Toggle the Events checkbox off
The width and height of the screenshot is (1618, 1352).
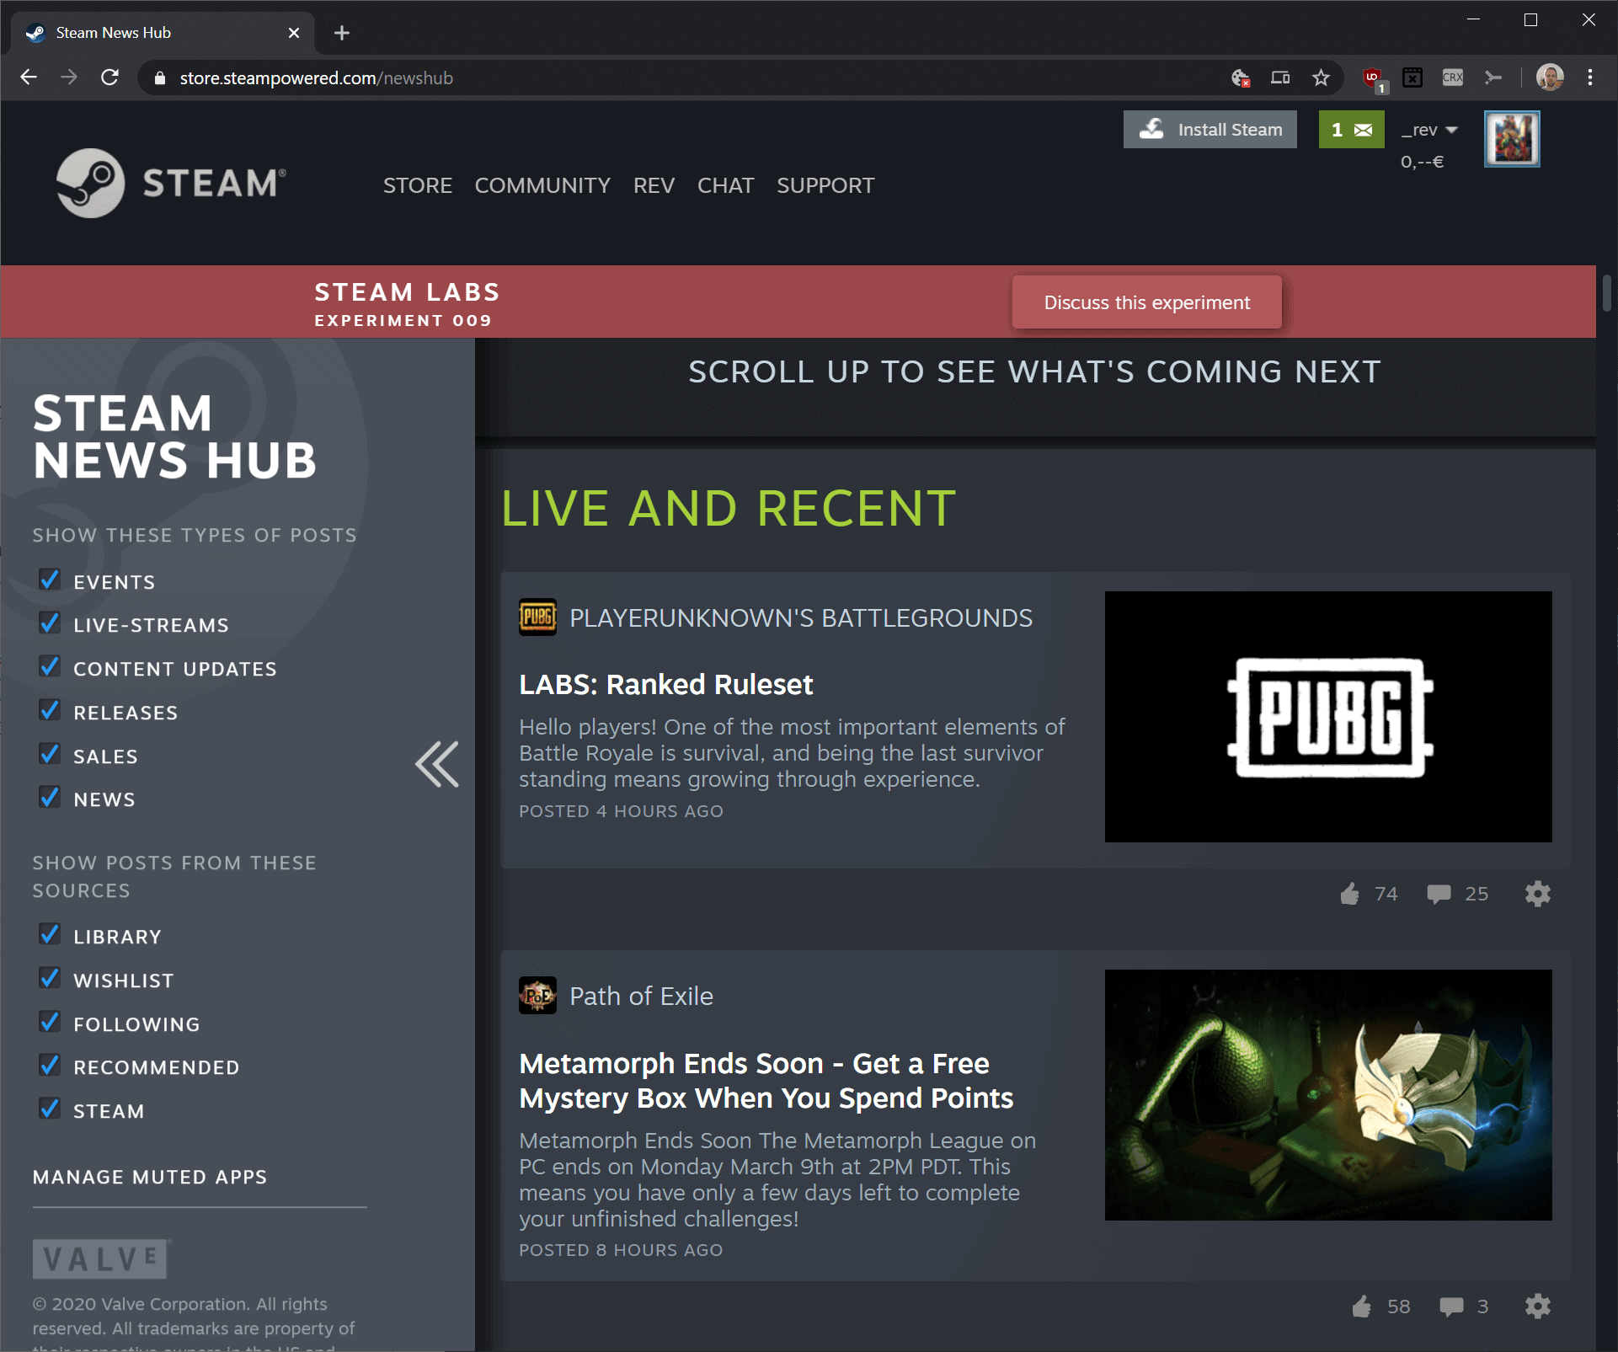pos(48,580)
